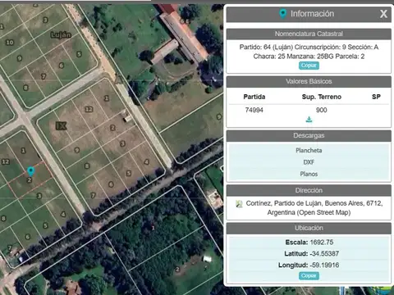Screen dimensions: 394x295
Task: Open the Plancheta download link
Action: click(x=309, y=151)
